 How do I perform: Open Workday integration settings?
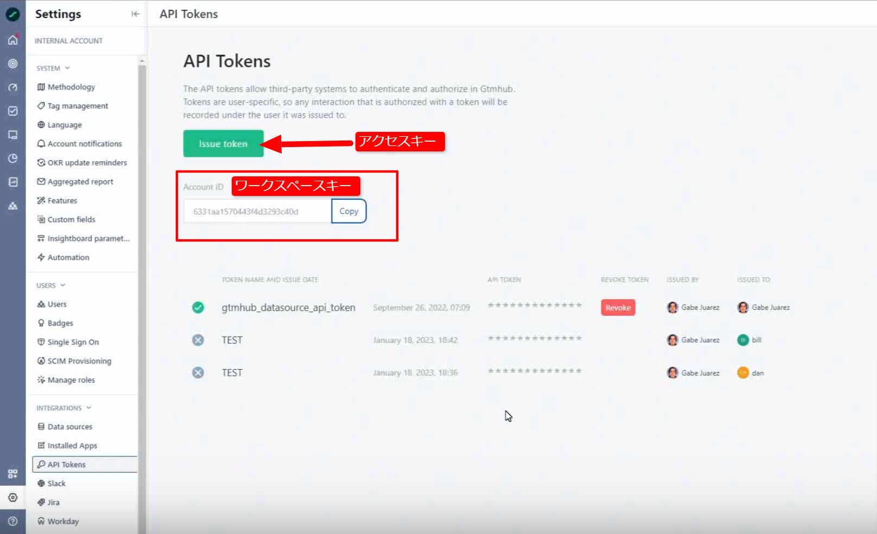[58, 522]
